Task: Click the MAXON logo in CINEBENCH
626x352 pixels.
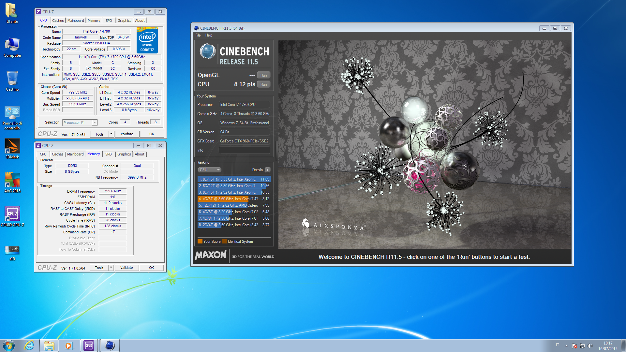Action: pos(211,255)
